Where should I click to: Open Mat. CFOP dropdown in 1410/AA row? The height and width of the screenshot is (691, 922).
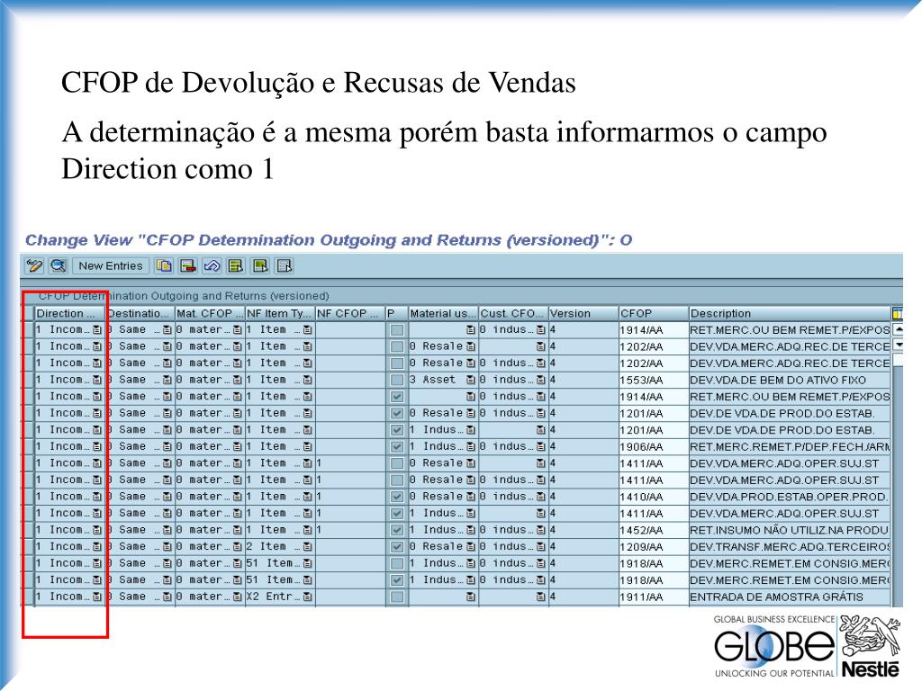(237, 497)
